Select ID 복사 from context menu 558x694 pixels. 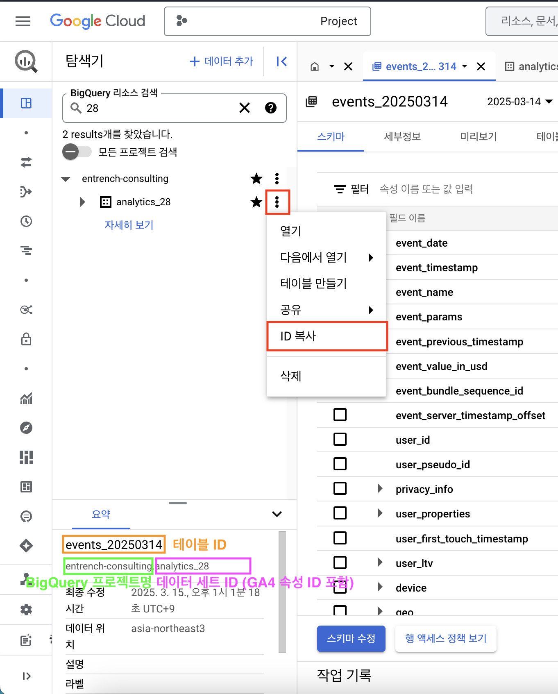coord(327,336)
